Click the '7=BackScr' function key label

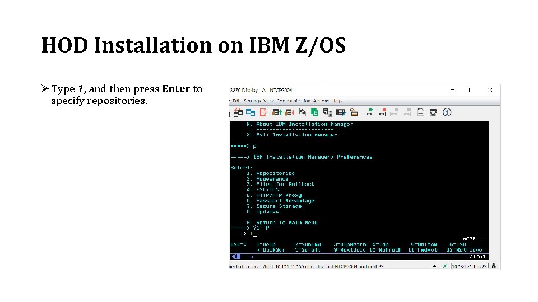271,250
